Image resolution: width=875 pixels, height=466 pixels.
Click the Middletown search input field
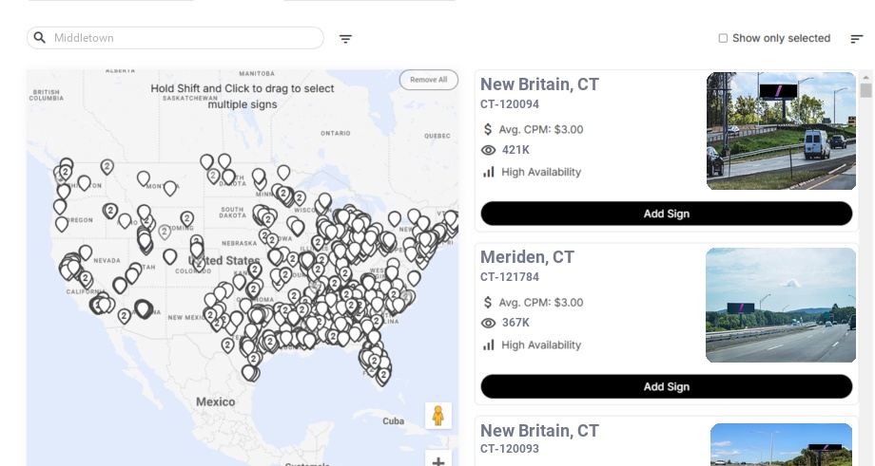click(181, 38)
